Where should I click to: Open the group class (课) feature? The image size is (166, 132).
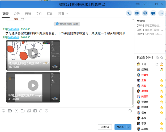coord(145,13)
